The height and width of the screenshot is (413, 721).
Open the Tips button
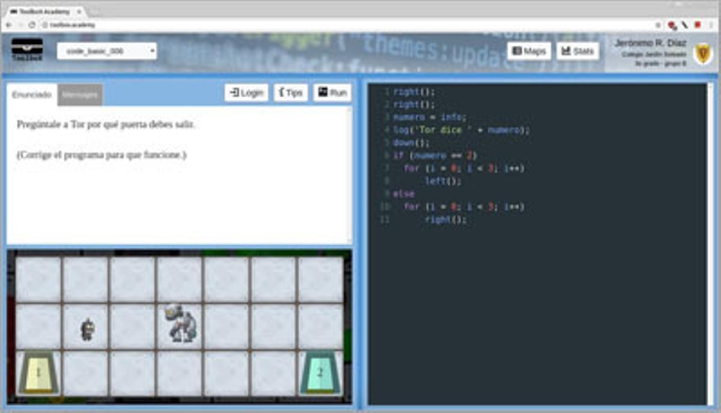pos(291,93)
